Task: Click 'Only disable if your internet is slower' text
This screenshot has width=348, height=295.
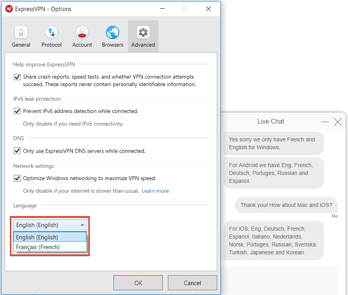Action: click(81, 191)
